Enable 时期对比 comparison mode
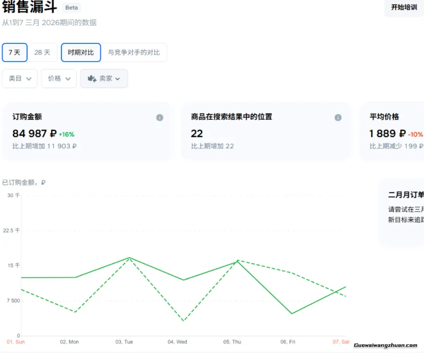424x353 pixels. click(80, 52)
